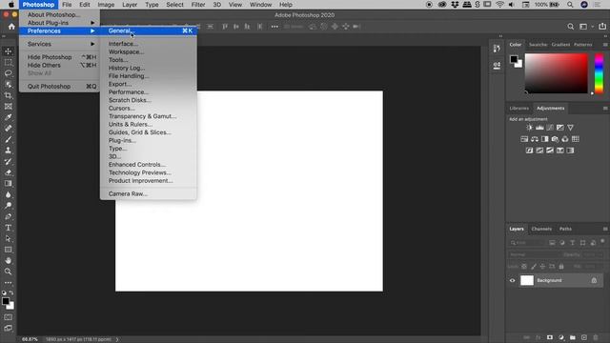Click the zoom percentage field
Image resolution: width=610 pixels, height=343 pixels.
[30, 339]
